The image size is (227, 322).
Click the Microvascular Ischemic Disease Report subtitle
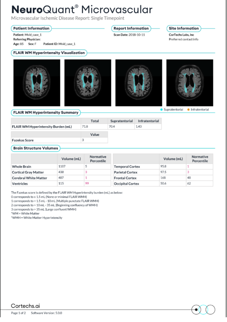68,18
